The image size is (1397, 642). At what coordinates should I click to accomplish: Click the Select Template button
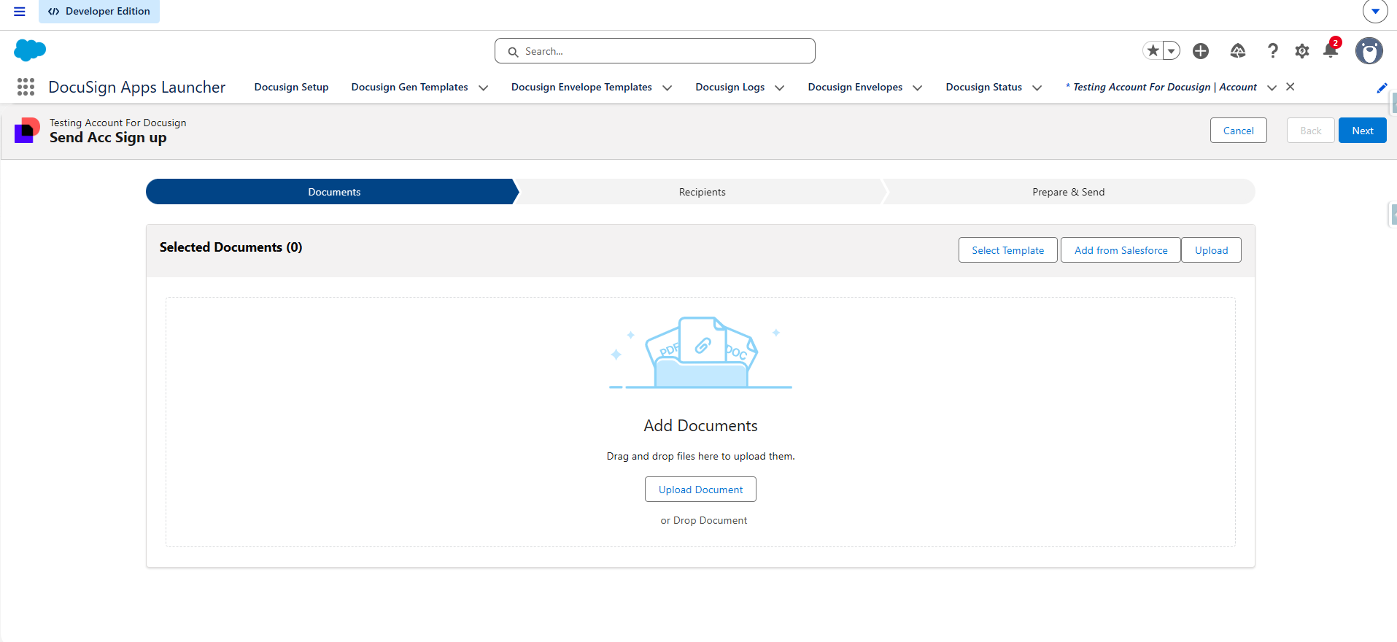tap(1007, 250)
